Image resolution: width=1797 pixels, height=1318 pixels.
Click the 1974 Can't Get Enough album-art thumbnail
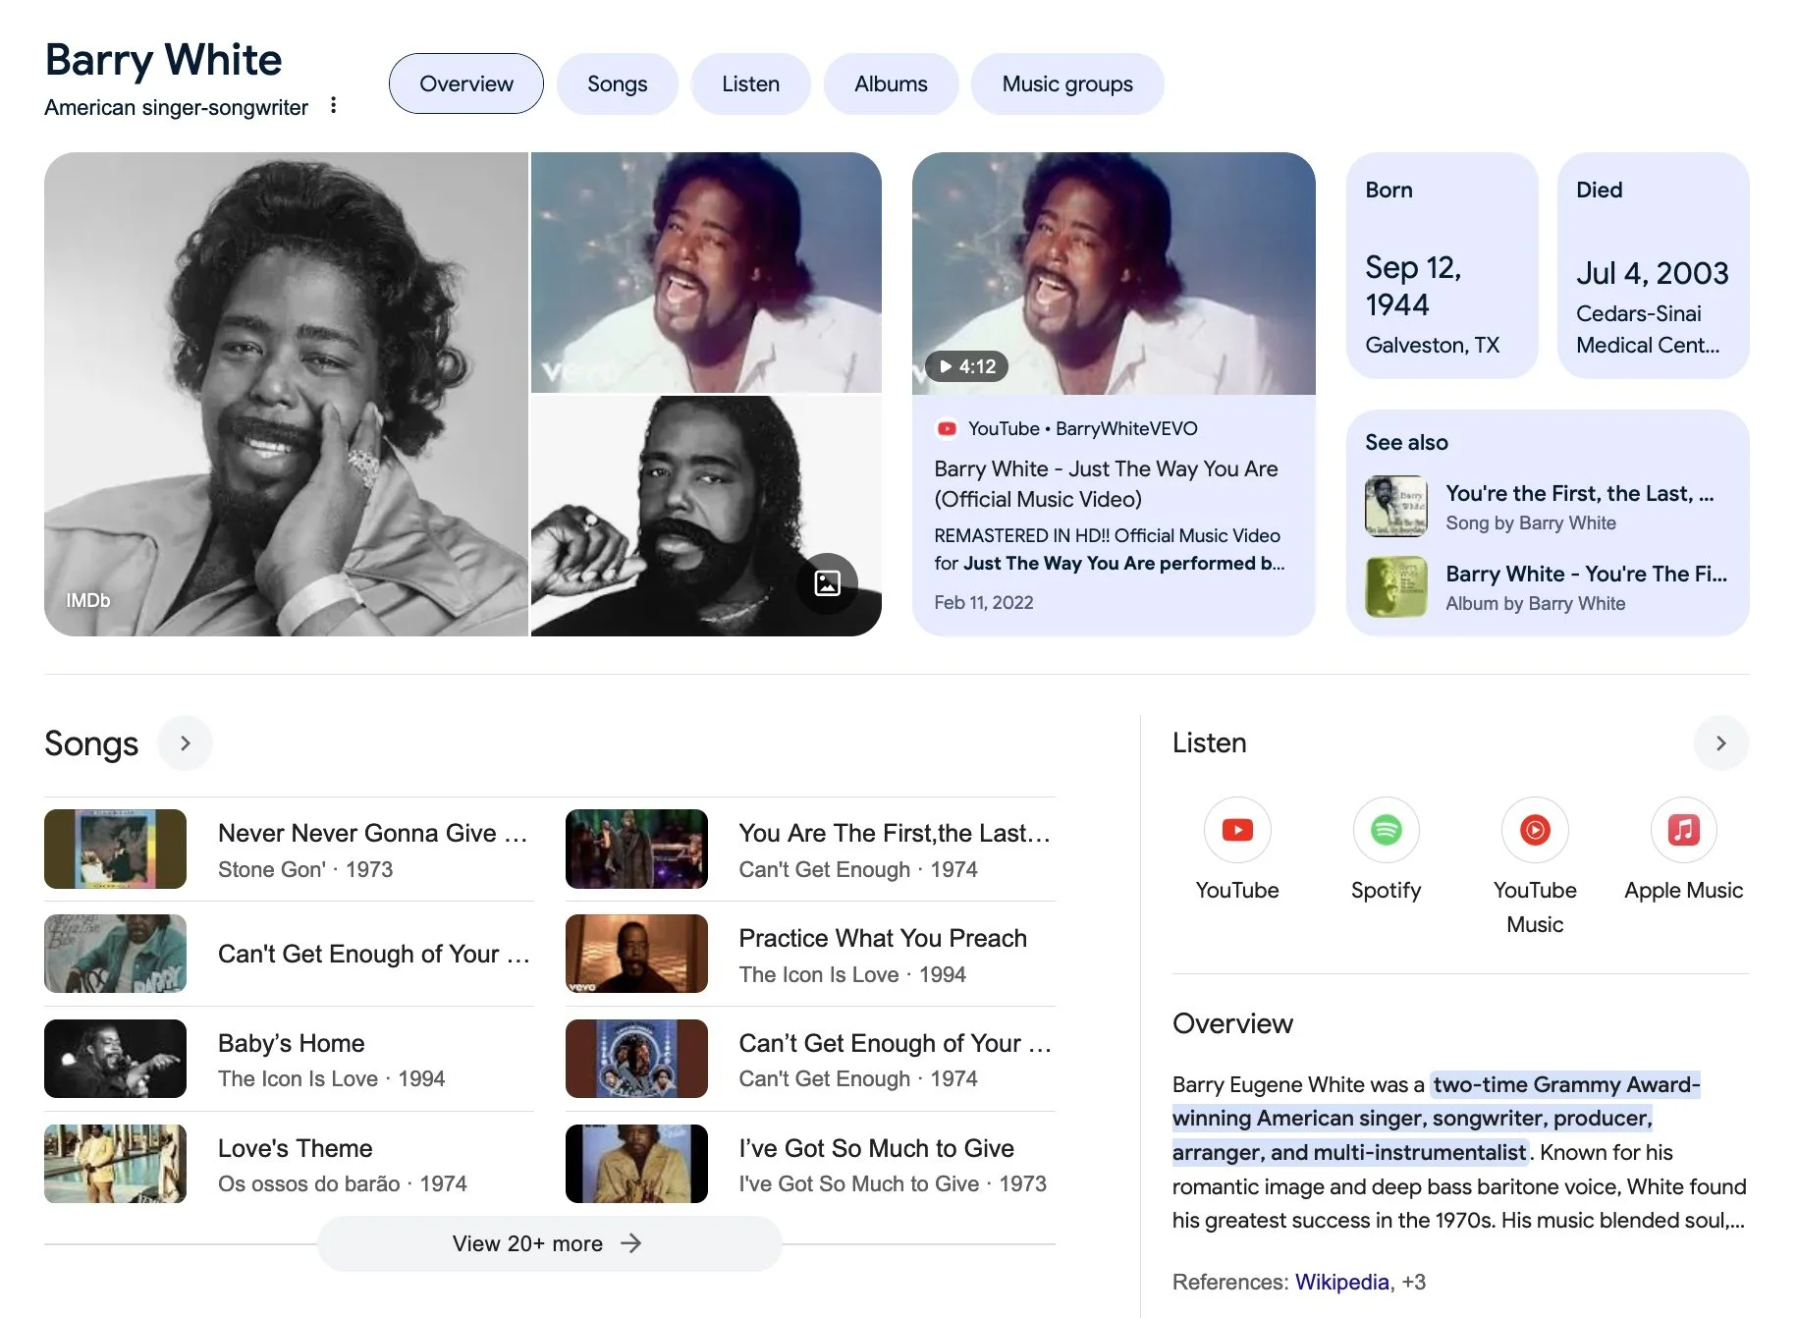636,1059
